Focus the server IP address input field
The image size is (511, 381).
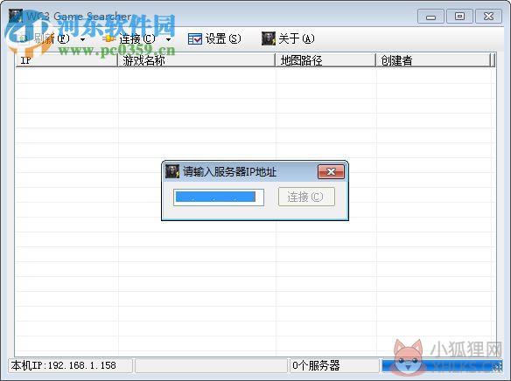coord(219,197)
